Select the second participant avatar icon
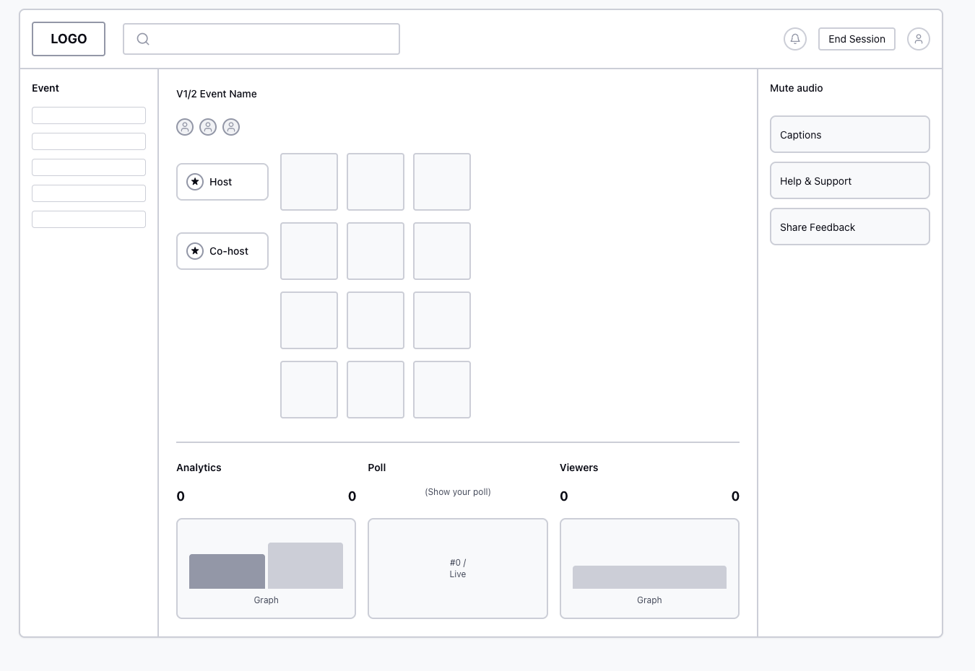Image resolution: width=975 pixels, height=671 pixels. 208,127
